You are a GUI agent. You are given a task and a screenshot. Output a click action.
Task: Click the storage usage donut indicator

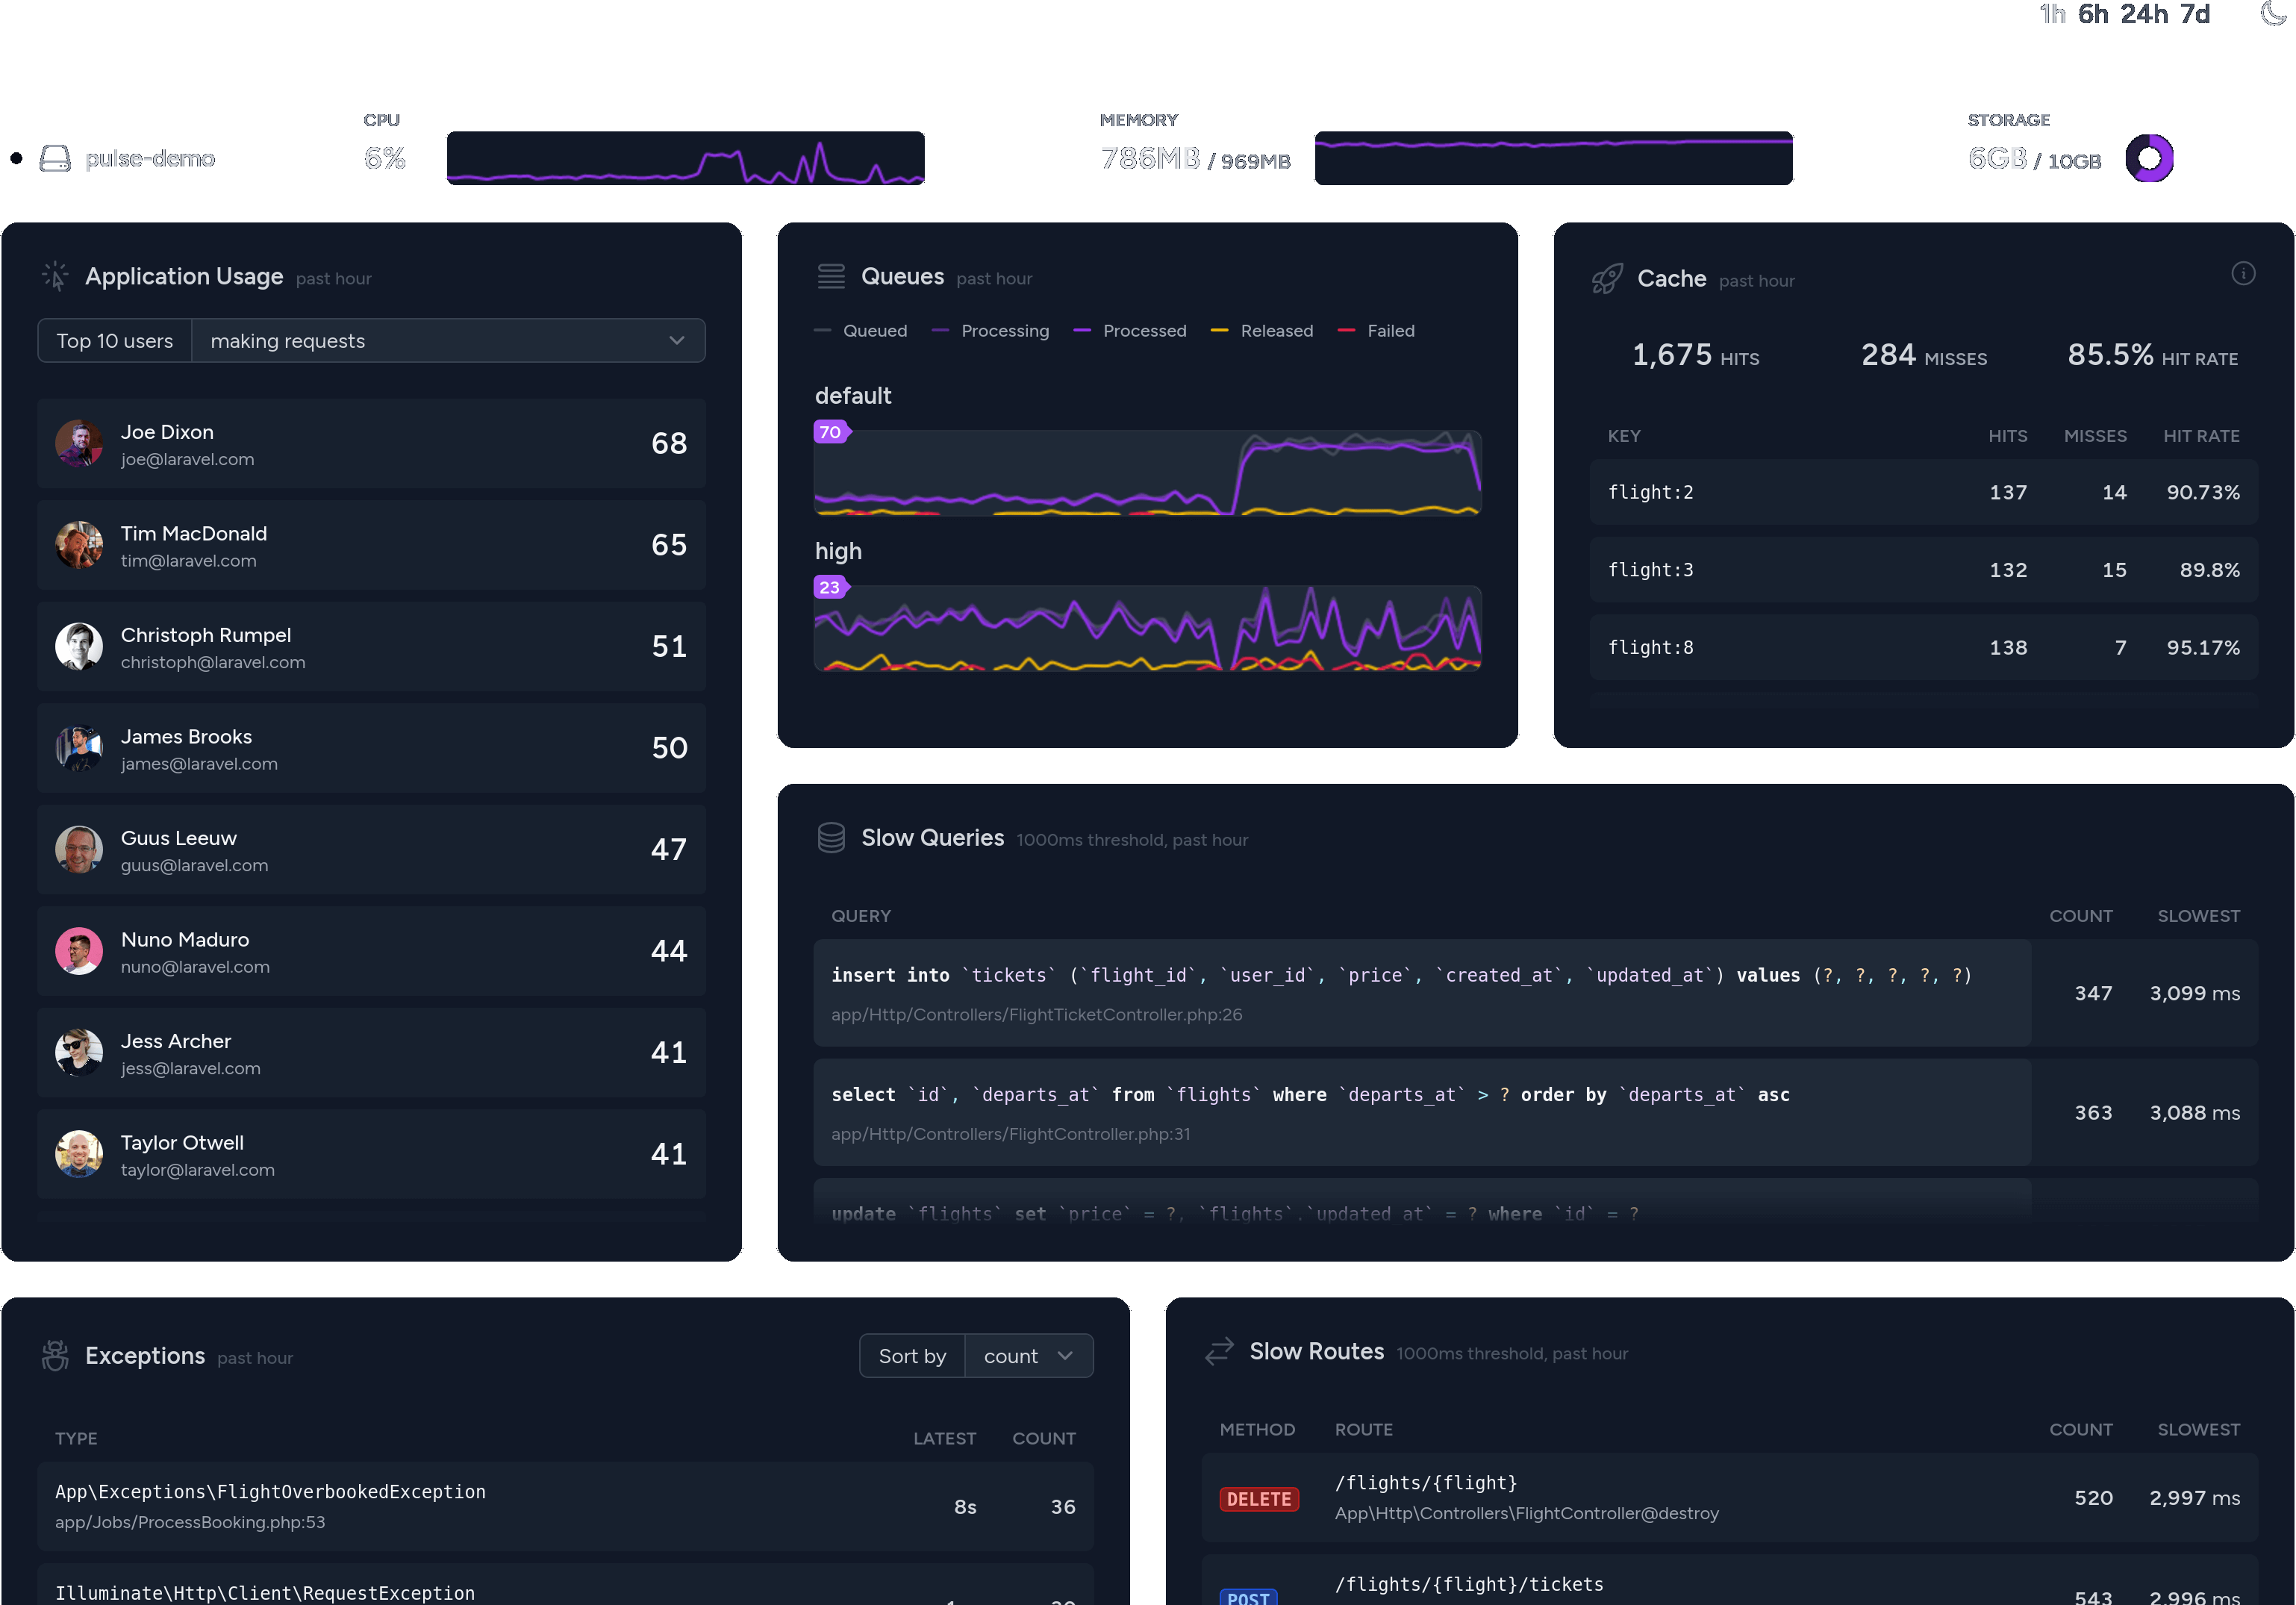pyautogui.click(x=2149, y=158)
